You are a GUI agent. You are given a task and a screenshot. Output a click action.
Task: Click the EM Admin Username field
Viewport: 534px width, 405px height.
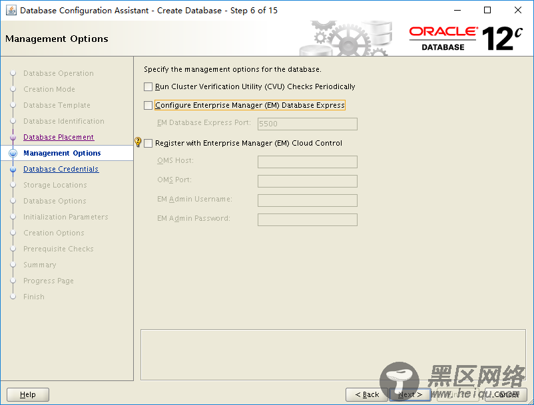(308, 201)
